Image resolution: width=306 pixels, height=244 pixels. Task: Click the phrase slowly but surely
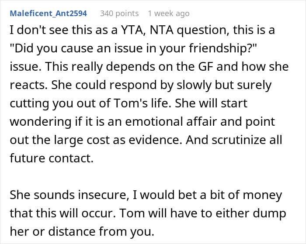point(224,85)
